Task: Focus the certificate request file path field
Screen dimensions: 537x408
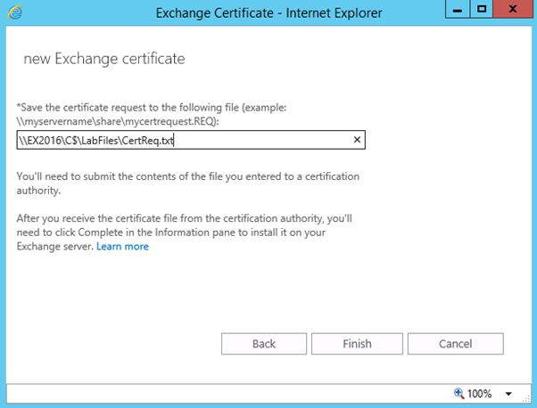Action: (x=191, y=140)
